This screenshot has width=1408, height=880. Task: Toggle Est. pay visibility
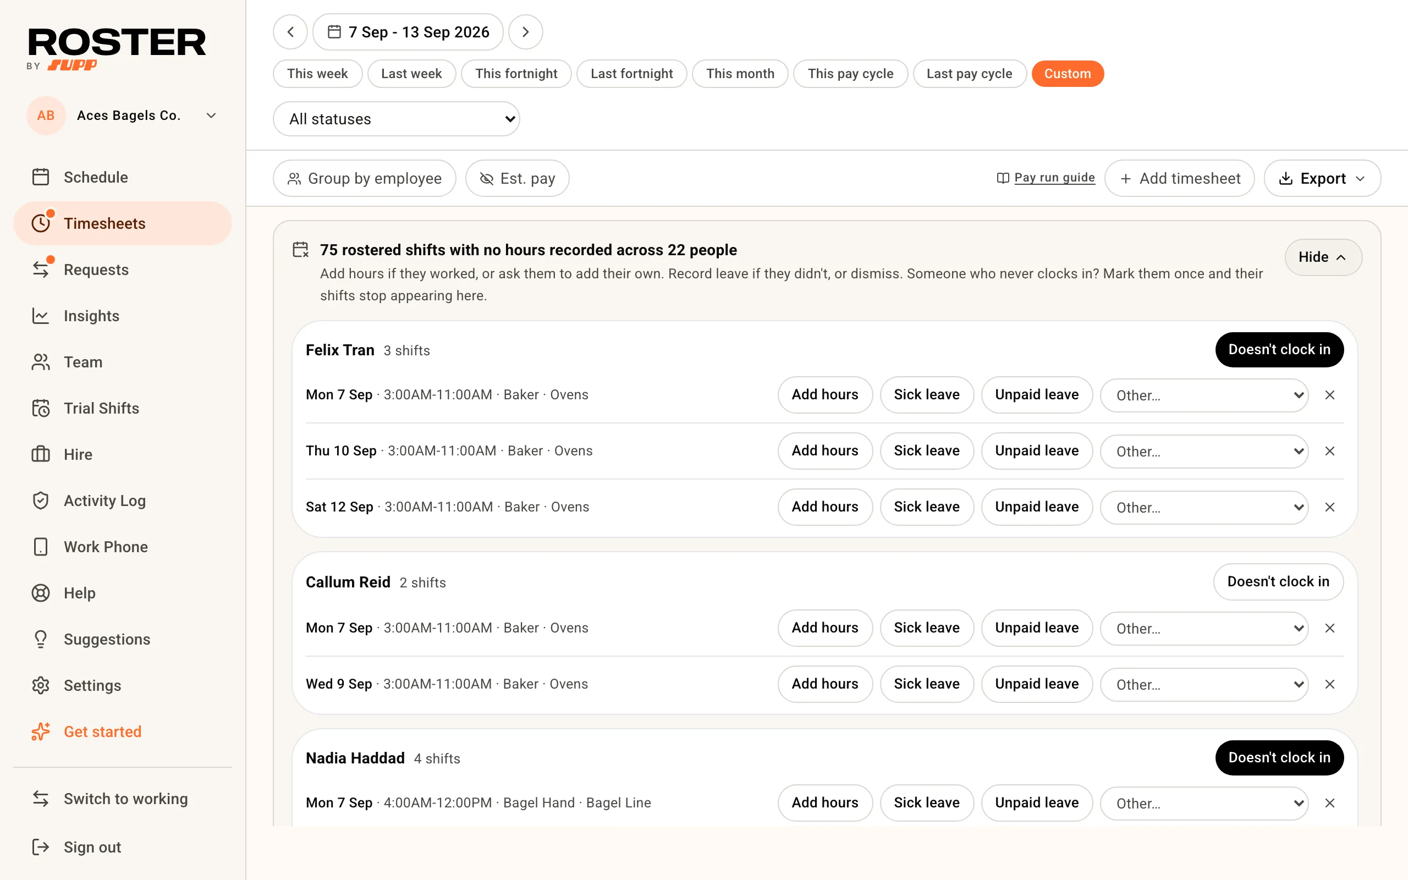tap(517, 178)
